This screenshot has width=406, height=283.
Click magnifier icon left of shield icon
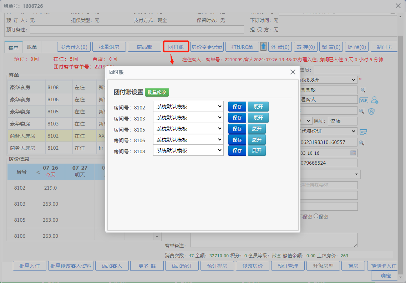(x=361, y=111)
